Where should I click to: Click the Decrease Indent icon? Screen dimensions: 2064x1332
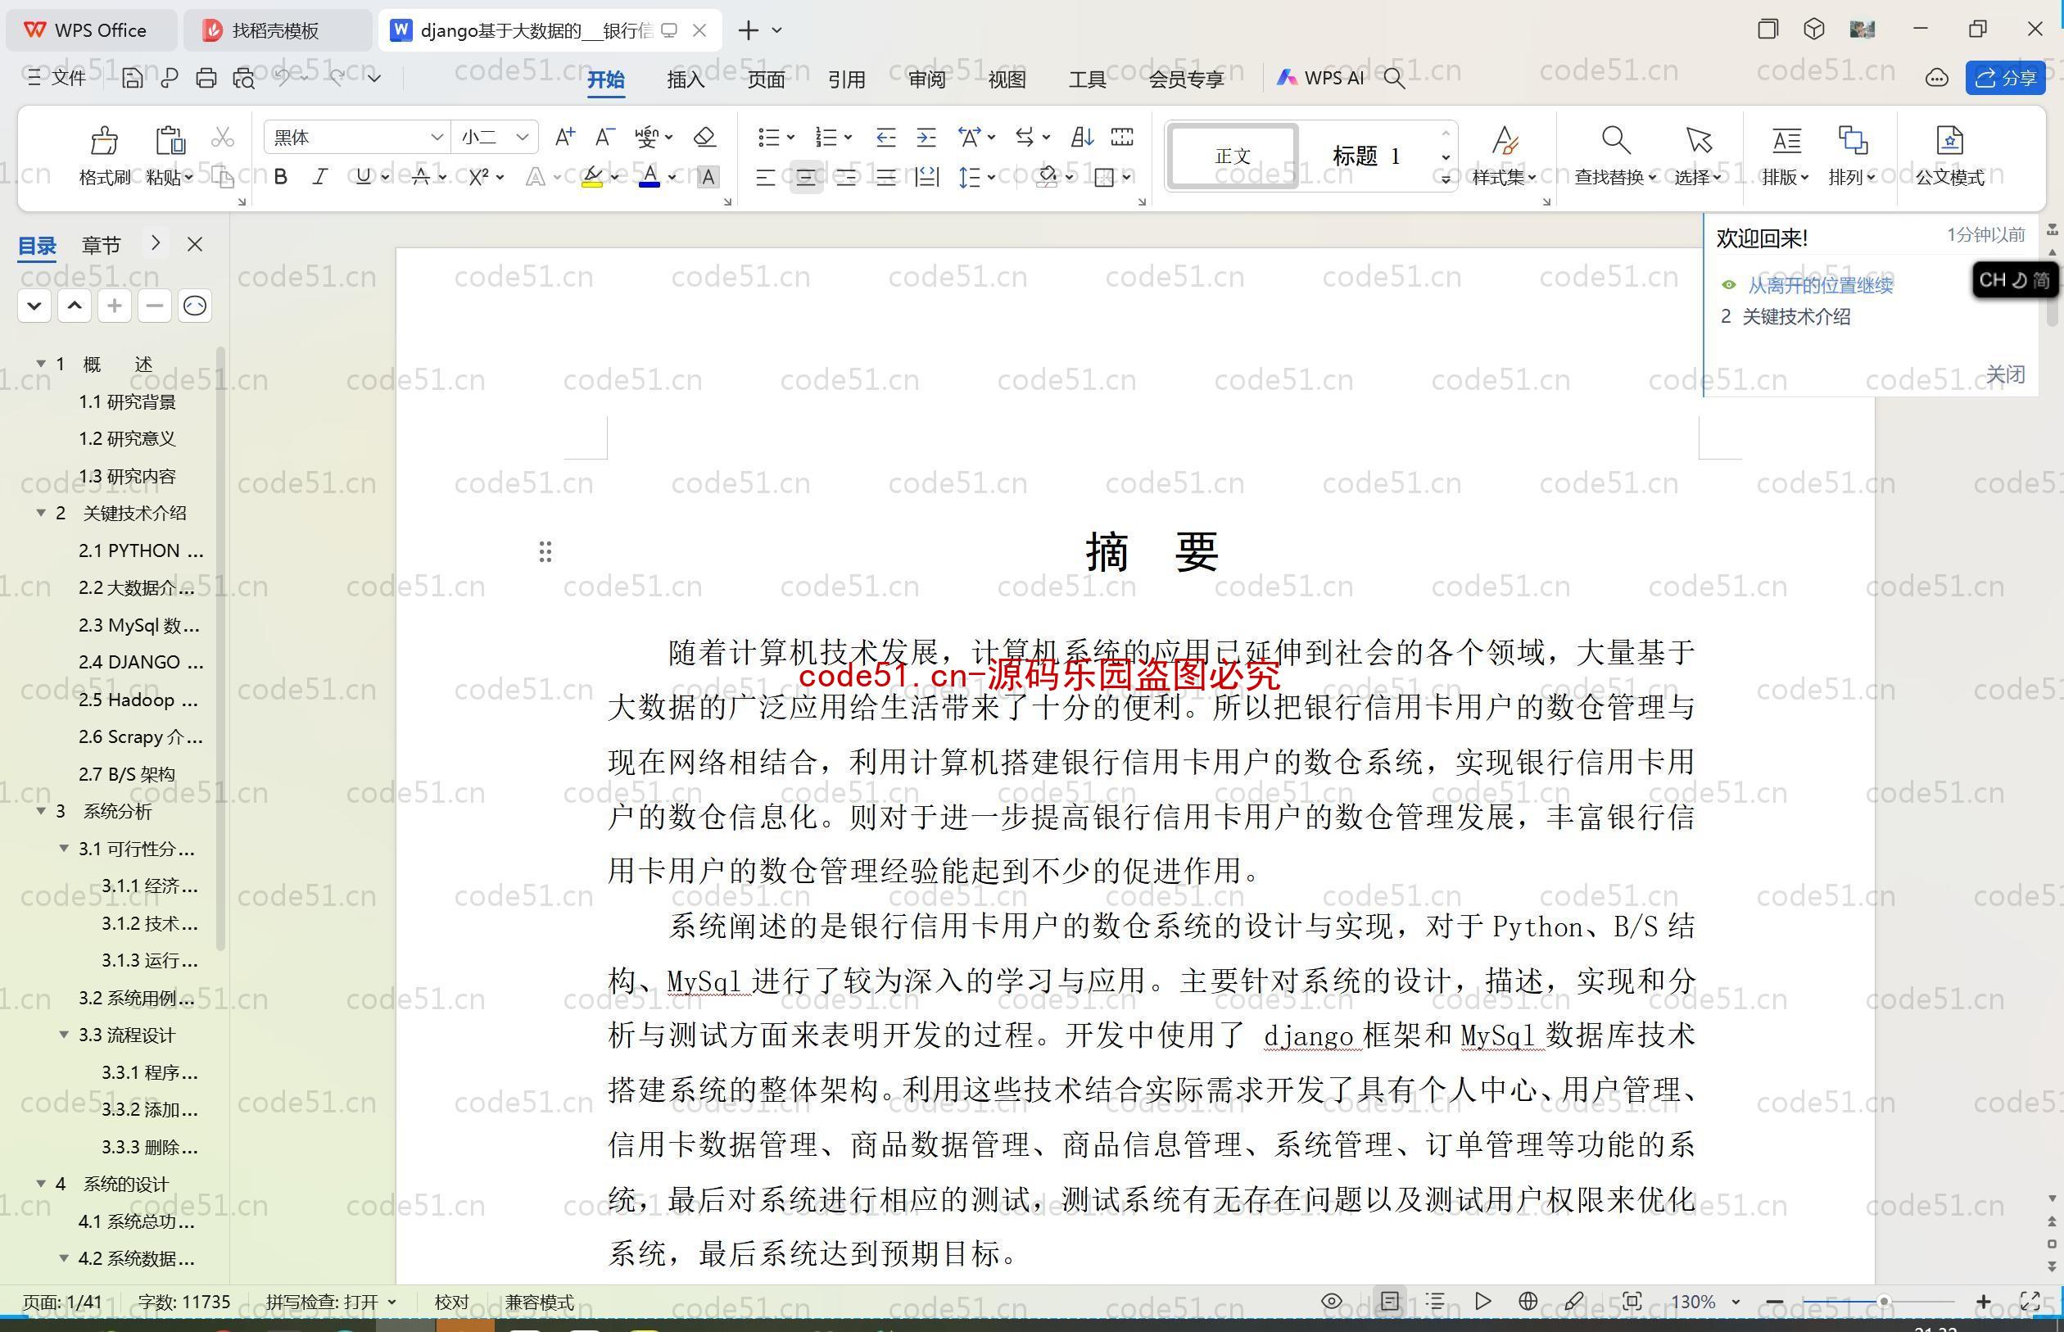(885, 137)
